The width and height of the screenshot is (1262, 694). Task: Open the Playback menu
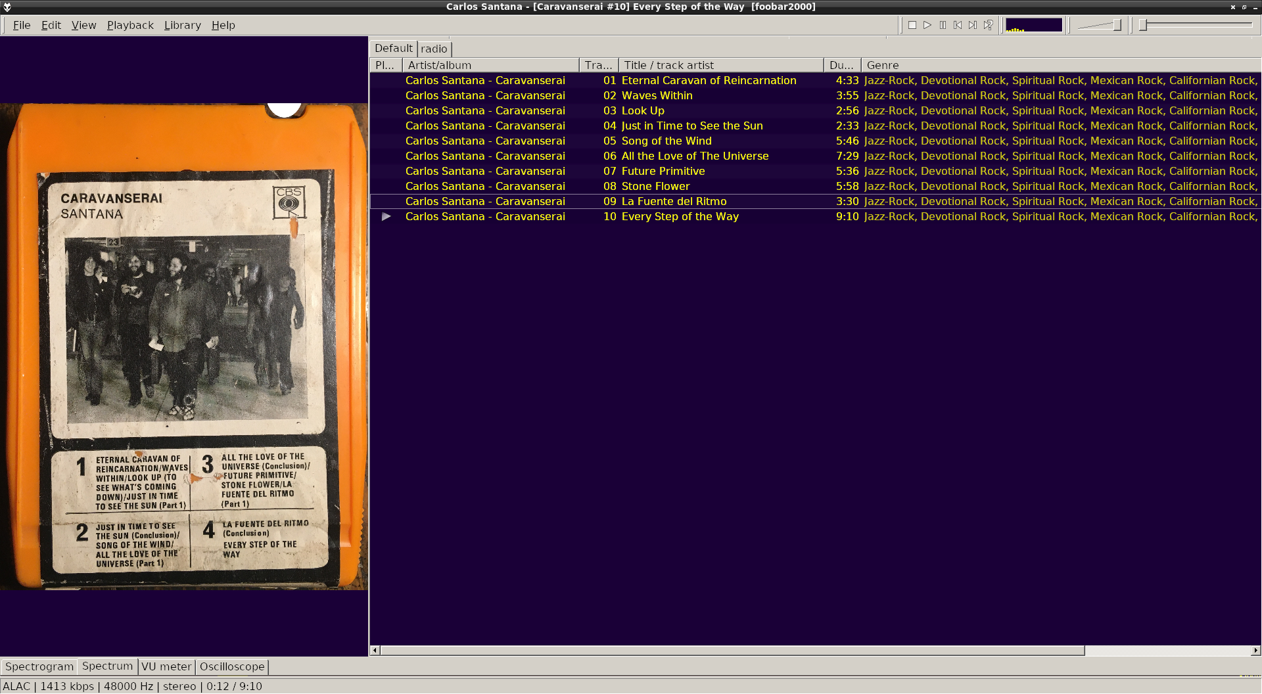tap(130, 25)
